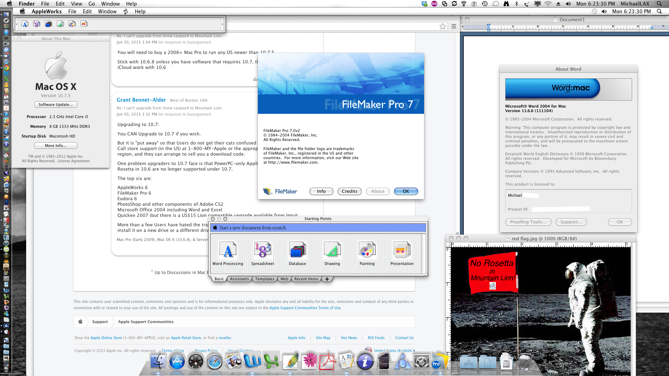
Task: Select the Drawing document icon
Action: click(332, 250)
